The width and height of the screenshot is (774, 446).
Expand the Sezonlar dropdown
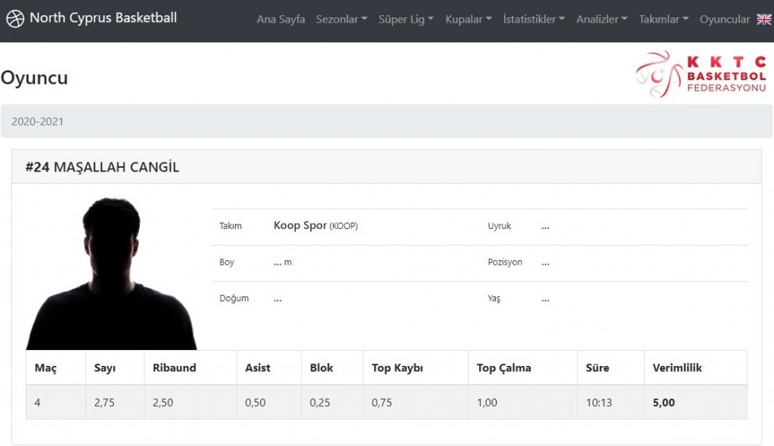tap(342, 19)
